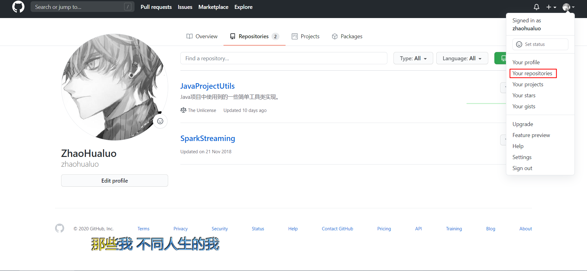Image resolution: width=587 pixels, height=271 pixels.
Task: Click the slash shortcut icon in search box
Action: (x=128, y=7)
